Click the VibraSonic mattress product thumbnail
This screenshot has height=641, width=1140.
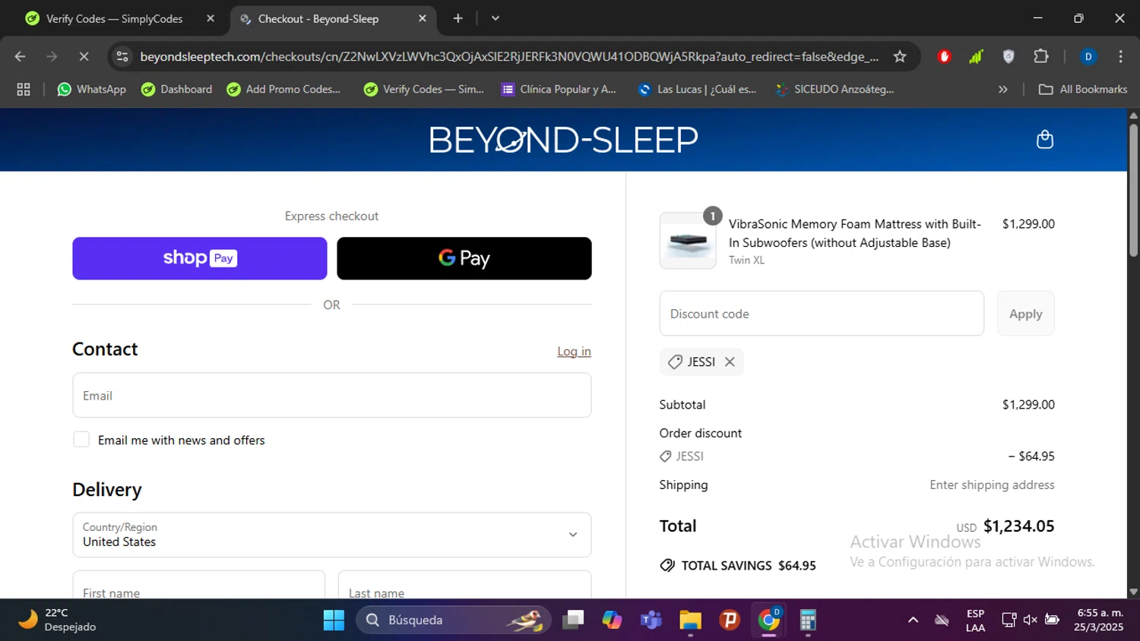click(688, 242)
